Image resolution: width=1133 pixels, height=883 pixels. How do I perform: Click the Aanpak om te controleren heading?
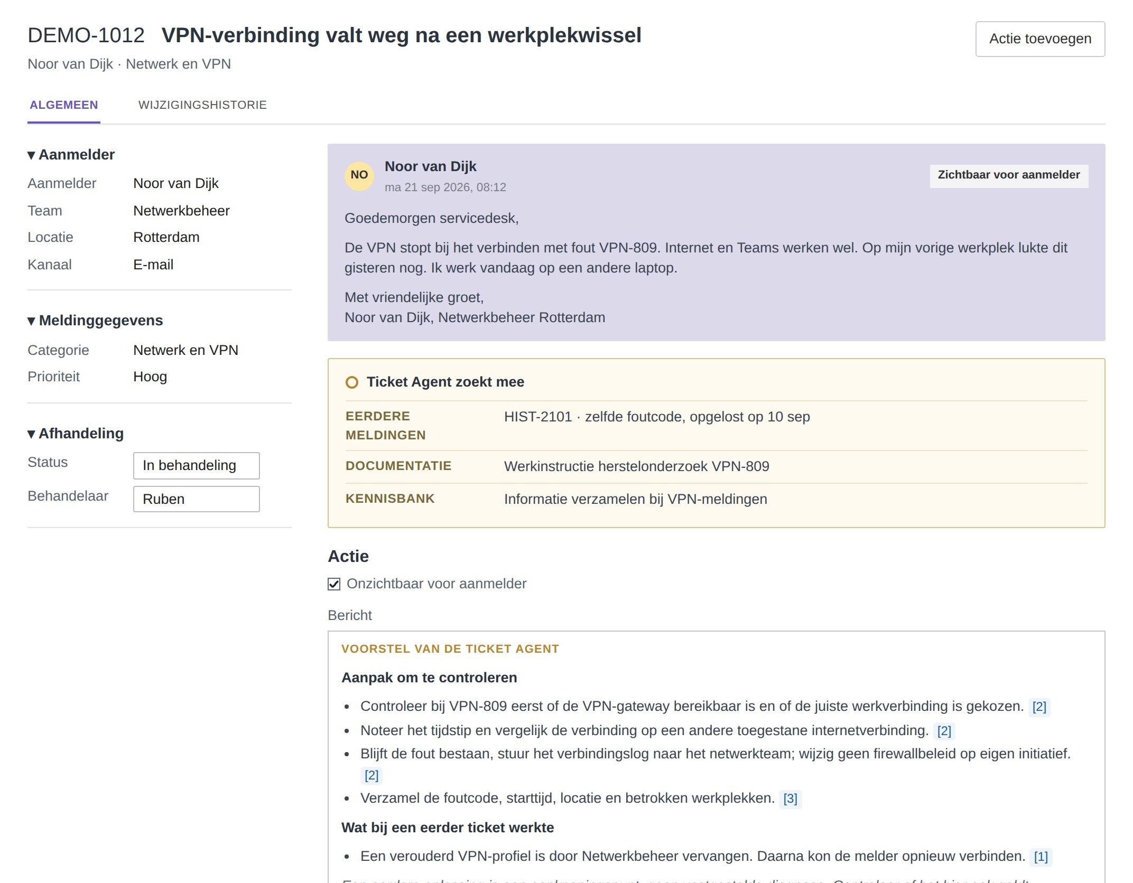click(x=429, y=678)
